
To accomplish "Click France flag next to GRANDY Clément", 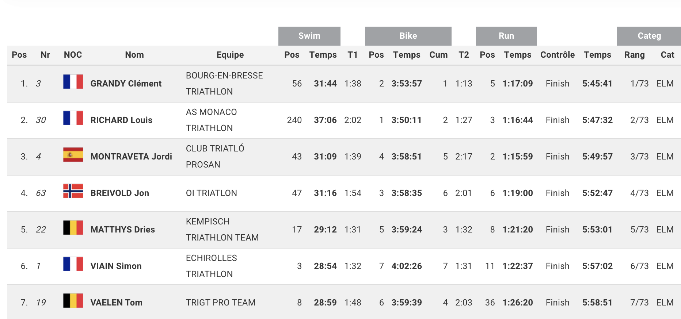I will [x=73, y=81].
